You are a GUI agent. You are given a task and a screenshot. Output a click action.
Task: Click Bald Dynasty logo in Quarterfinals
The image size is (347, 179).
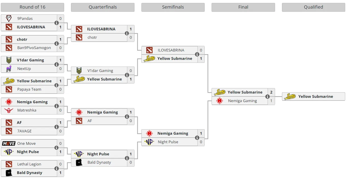79,162
